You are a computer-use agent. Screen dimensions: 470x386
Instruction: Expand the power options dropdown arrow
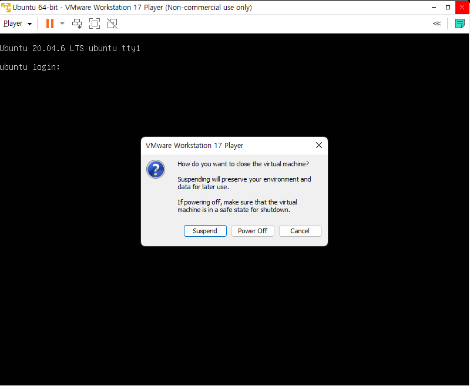click(62, 24)
